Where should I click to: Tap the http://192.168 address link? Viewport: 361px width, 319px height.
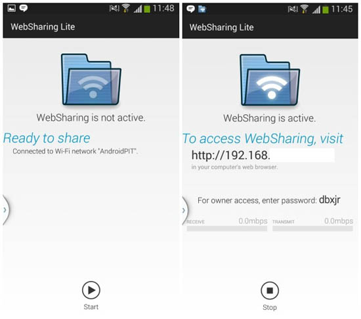tap(230, 155)
